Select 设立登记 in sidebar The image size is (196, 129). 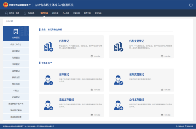pyautogui.click(x=16, y=51)
